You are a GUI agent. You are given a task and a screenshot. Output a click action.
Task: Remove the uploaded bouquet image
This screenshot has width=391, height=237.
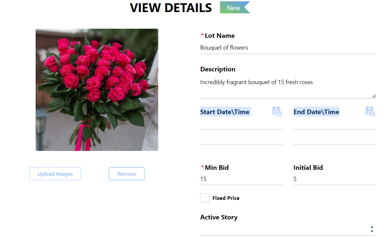tap(127, 174)
